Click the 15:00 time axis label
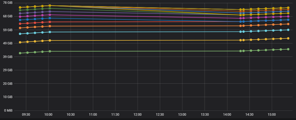 tap(271, 115)
